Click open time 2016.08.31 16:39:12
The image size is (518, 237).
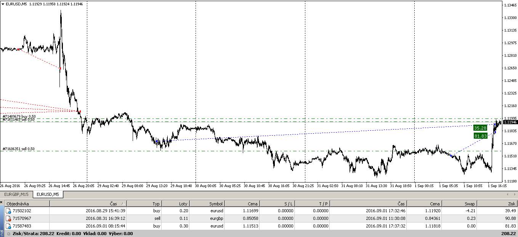click(106, 218)
